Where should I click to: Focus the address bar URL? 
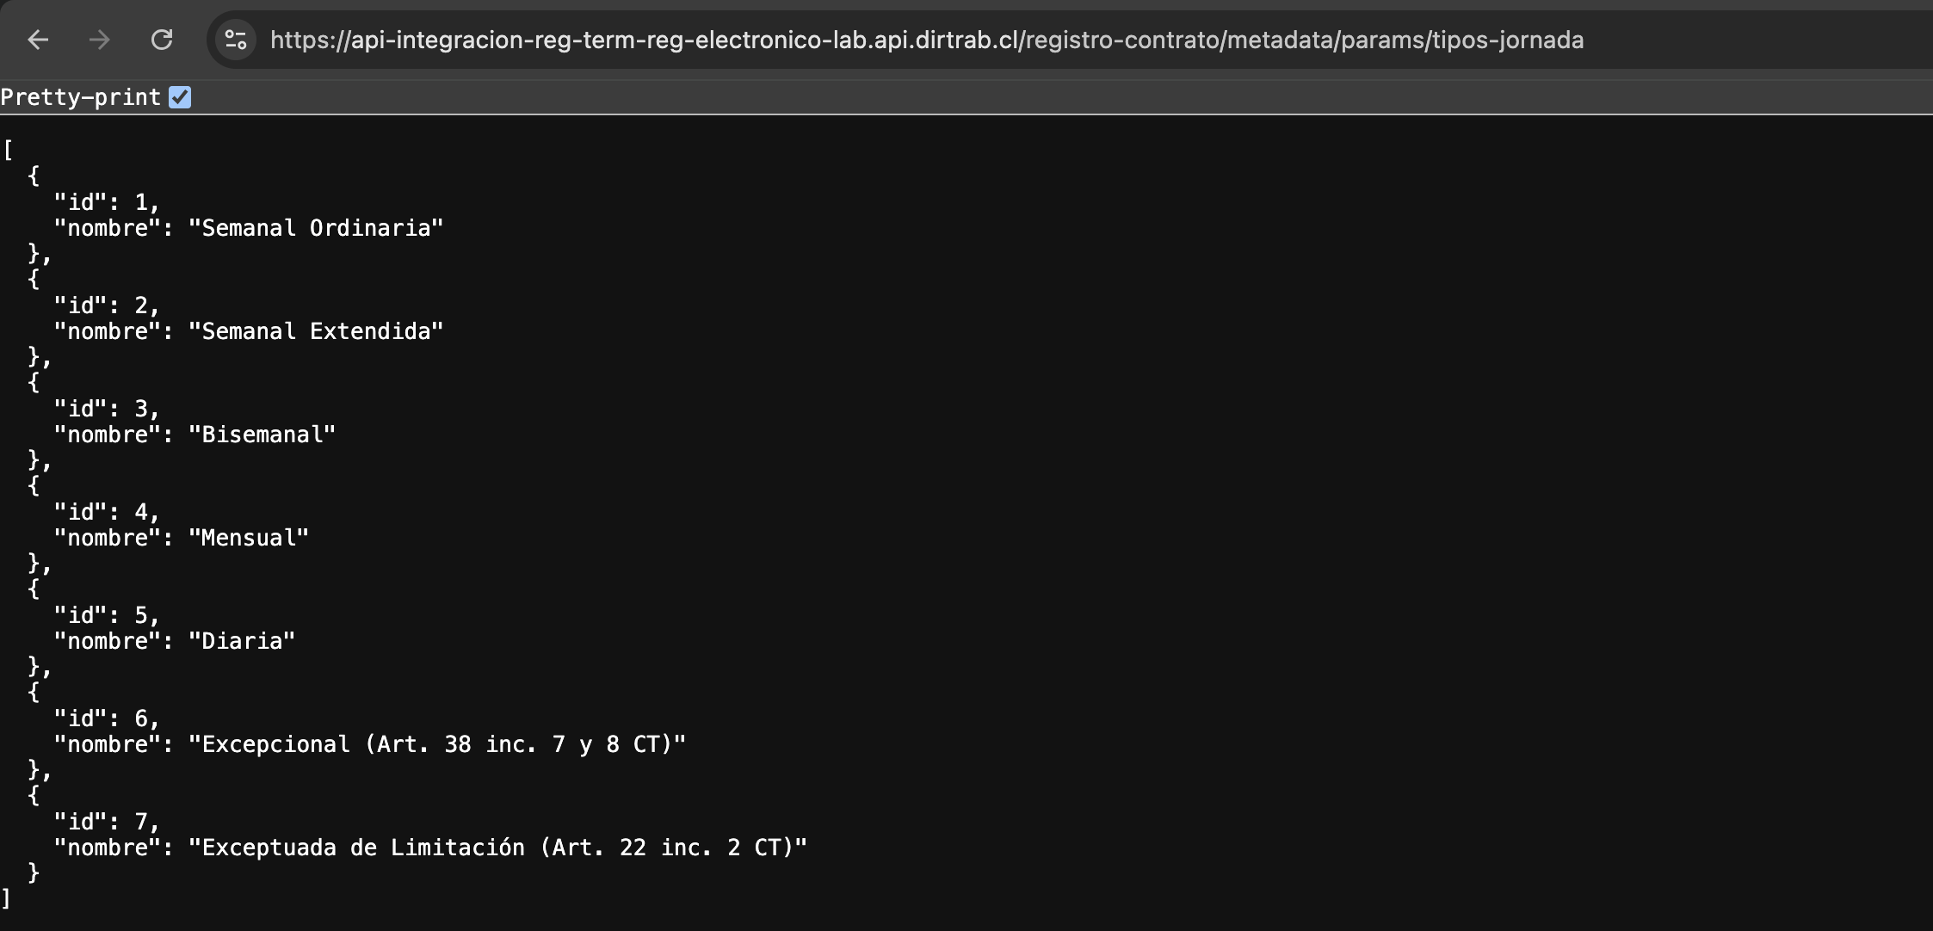point(926,40)
